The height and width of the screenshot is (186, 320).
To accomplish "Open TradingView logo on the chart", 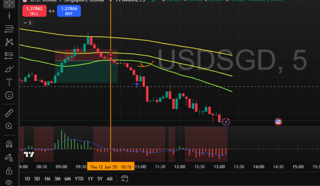I will [x=29, y=154].
